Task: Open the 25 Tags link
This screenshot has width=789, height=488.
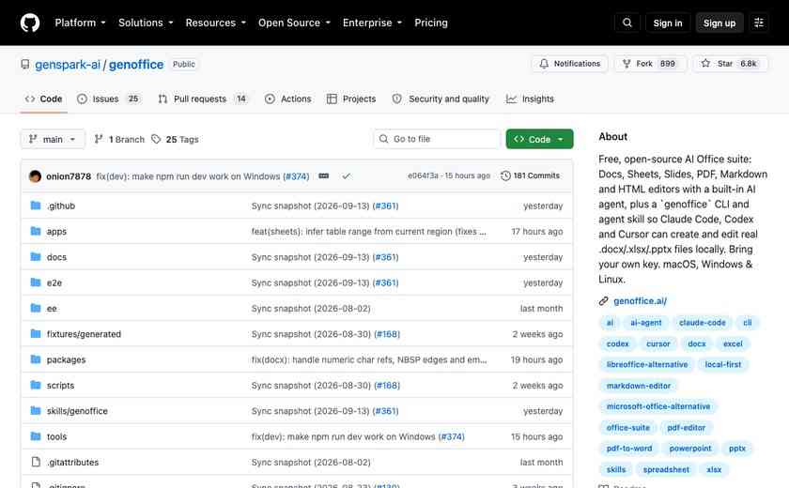Action: point(175,139)
